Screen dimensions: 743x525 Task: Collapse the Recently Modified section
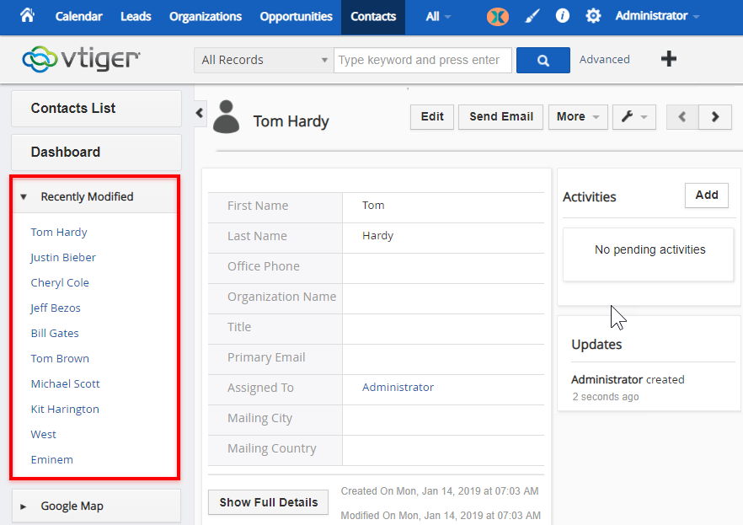[x=94, y=196]
